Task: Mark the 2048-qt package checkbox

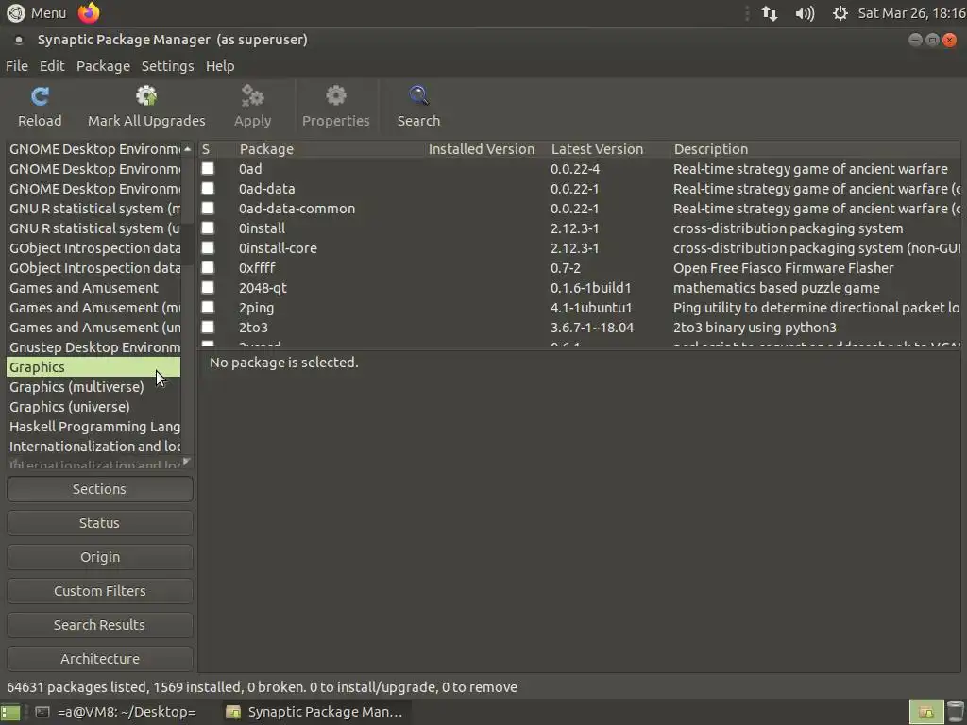Action: pyautogui.click(x=208, y=287)
